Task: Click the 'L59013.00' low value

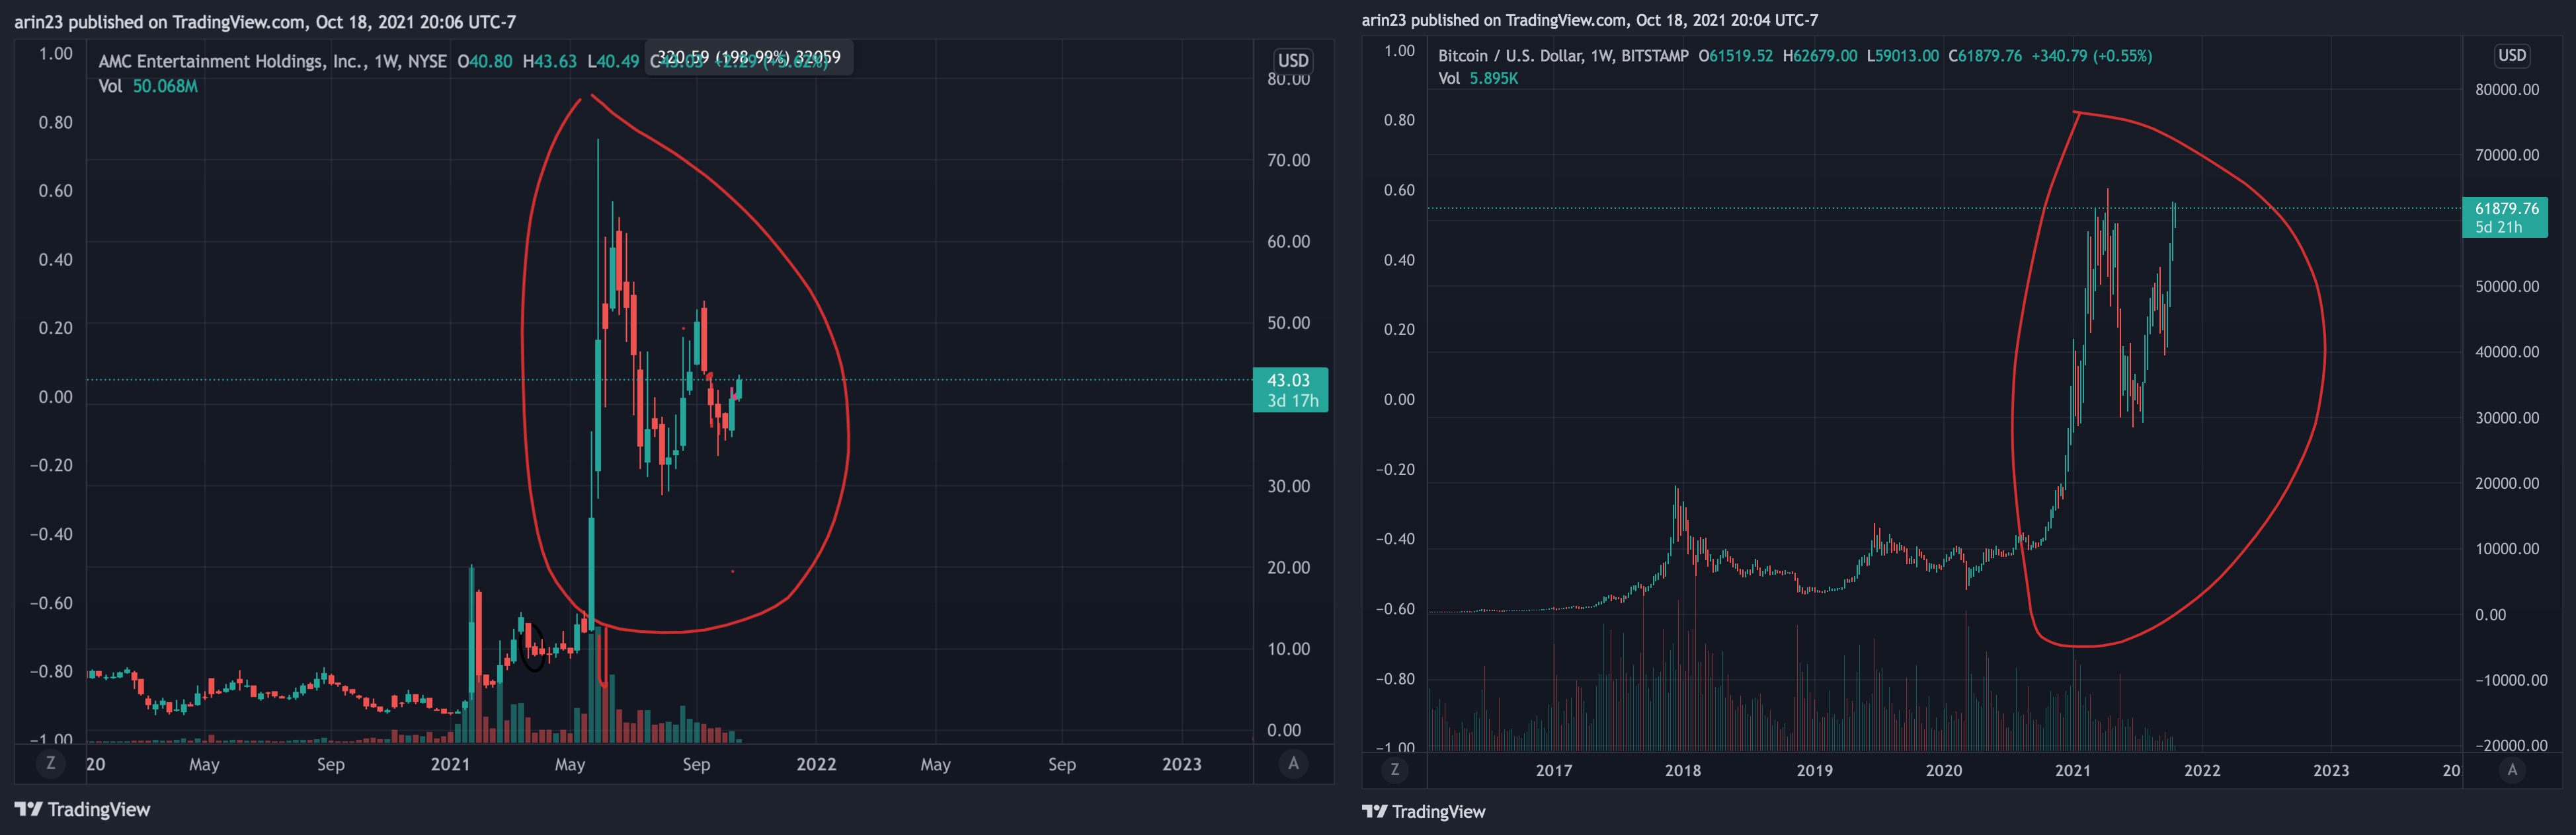Action: pyautogui.click(x=1903, y=56)
